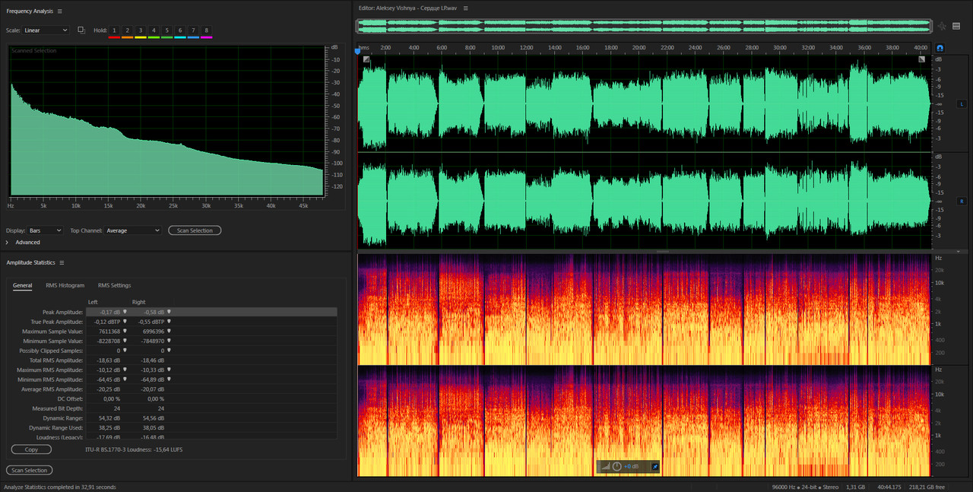The height and width of the screenshot is (492, 973).
Task: Jump to right Maximum Sample Value marker
Action: pyautogui.click(x=170, y=332)
